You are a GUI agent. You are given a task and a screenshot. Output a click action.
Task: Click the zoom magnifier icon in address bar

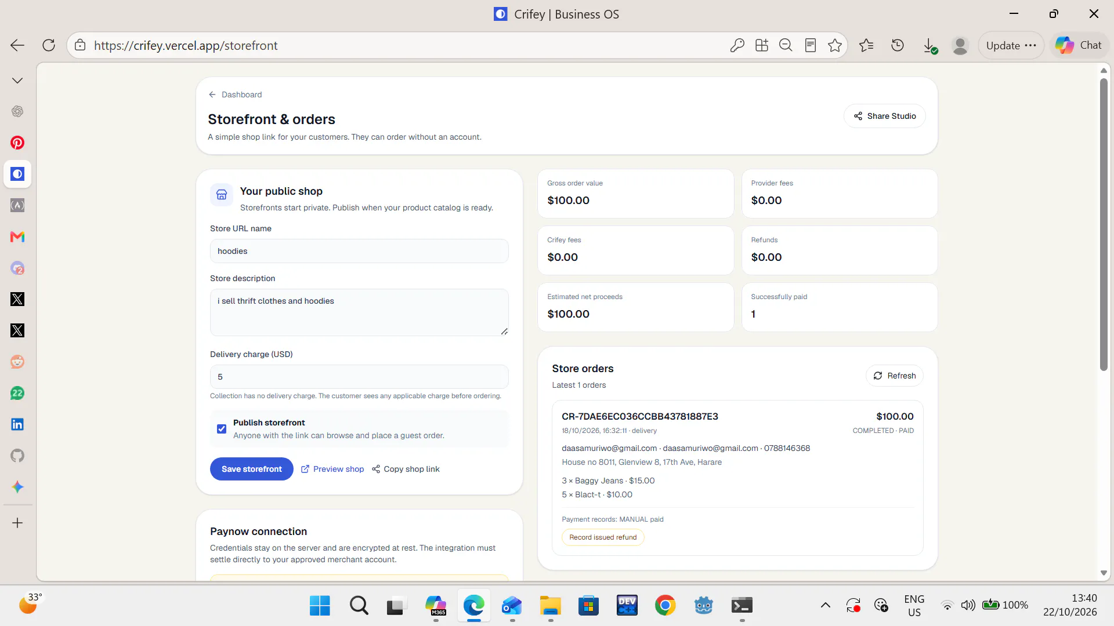point(786,45)
